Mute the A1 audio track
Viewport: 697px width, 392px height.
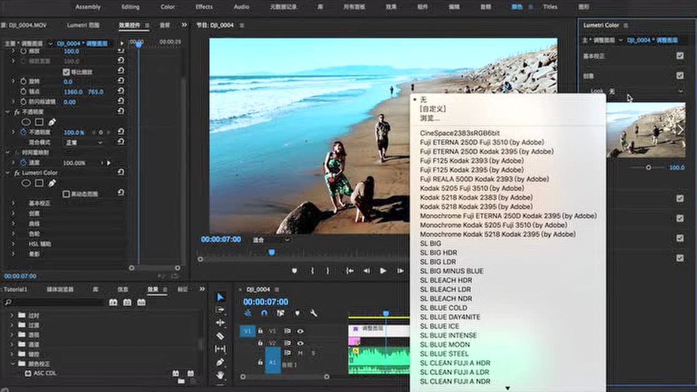click(300, 353)
